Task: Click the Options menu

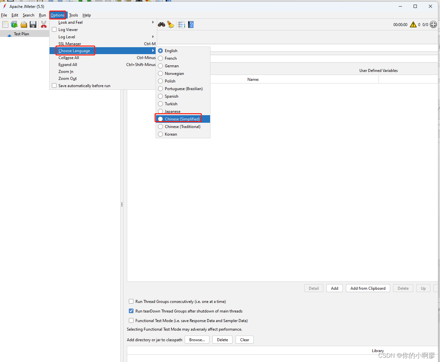Action: click(x=57, y=15)
